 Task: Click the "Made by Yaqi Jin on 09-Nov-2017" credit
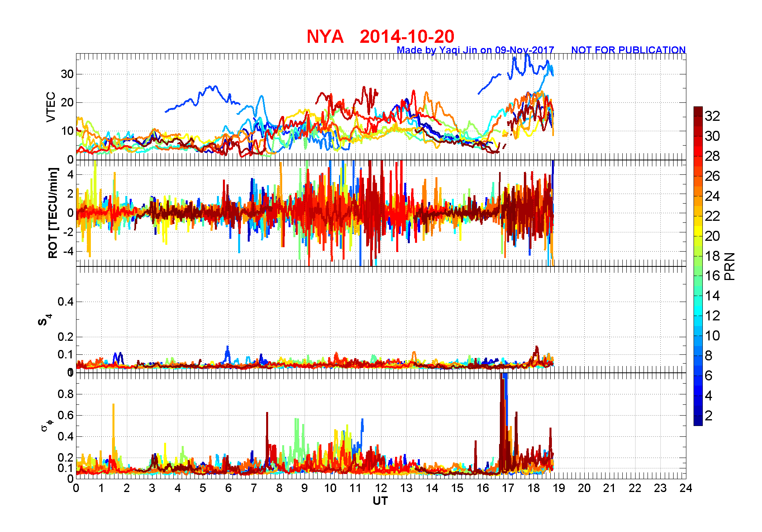click(475, 50)
